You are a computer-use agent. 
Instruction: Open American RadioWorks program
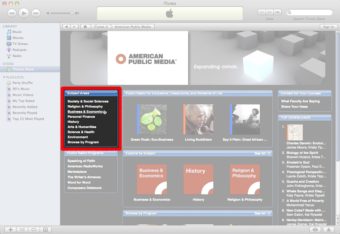(85, 166)
